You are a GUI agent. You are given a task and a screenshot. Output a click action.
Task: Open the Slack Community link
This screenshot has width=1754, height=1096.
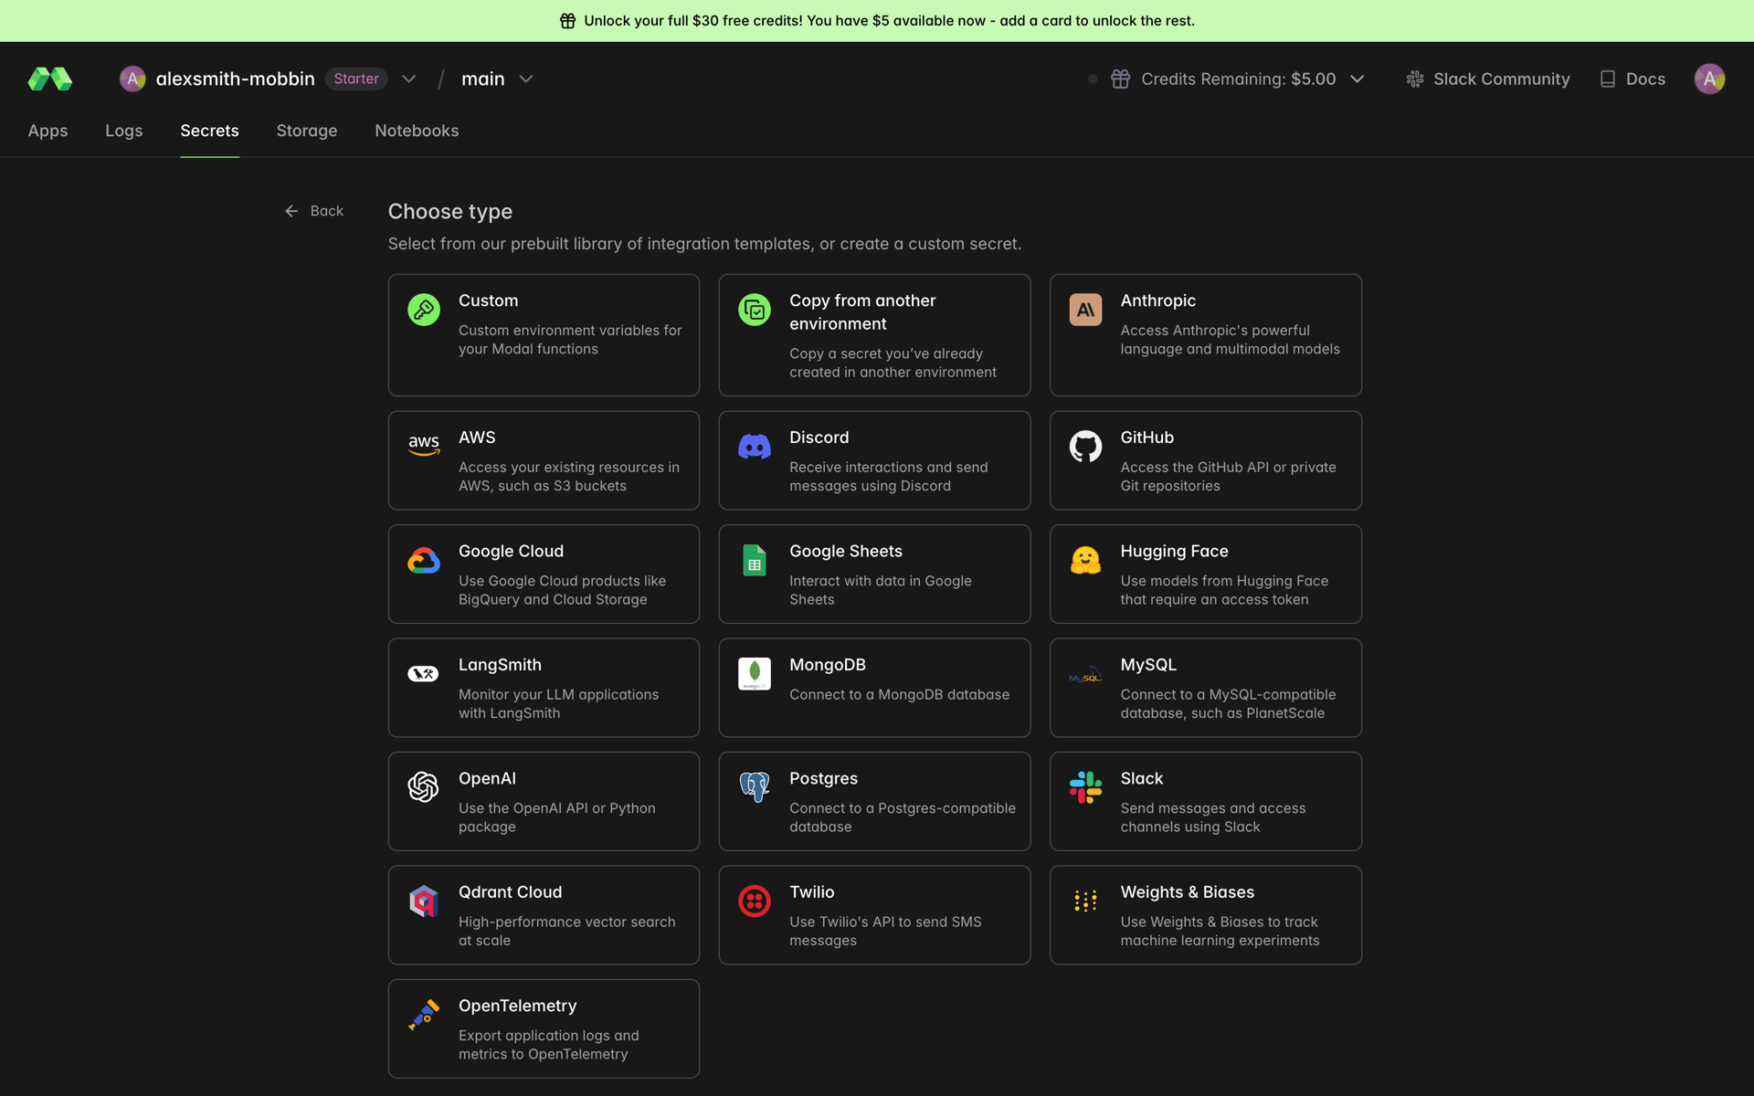click(x=1487, y=79)
